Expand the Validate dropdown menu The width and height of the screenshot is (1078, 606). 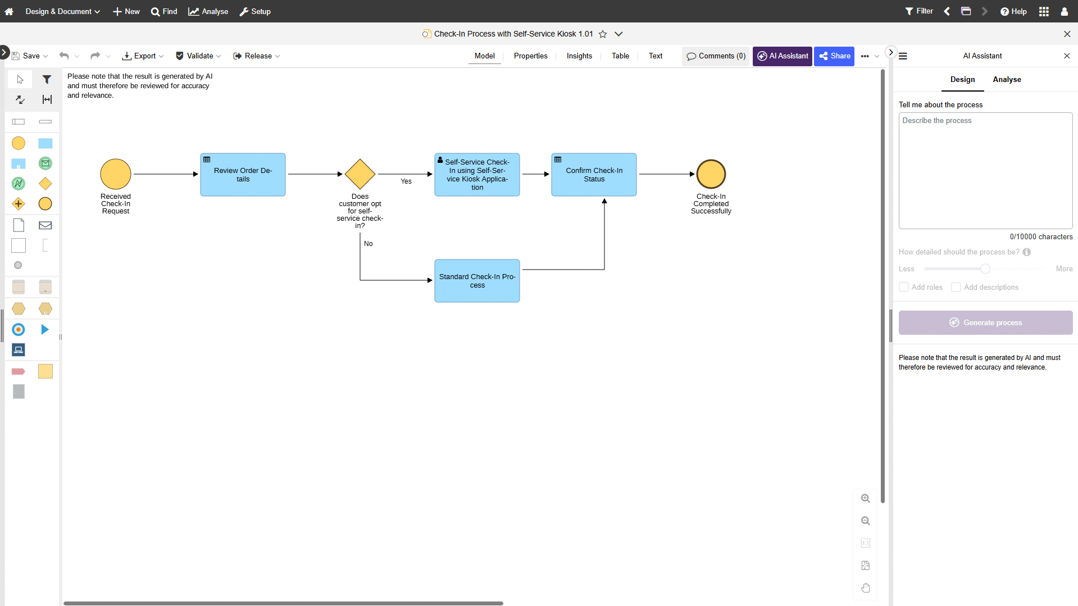tap(198, 56)
